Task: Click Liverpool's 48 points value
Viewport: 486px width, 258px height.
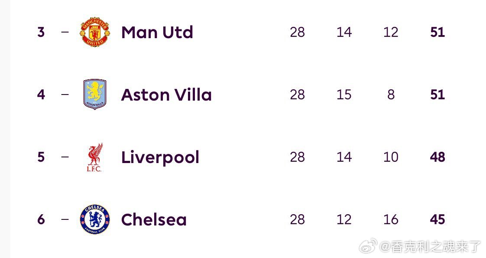Action: tap(437, 157)
